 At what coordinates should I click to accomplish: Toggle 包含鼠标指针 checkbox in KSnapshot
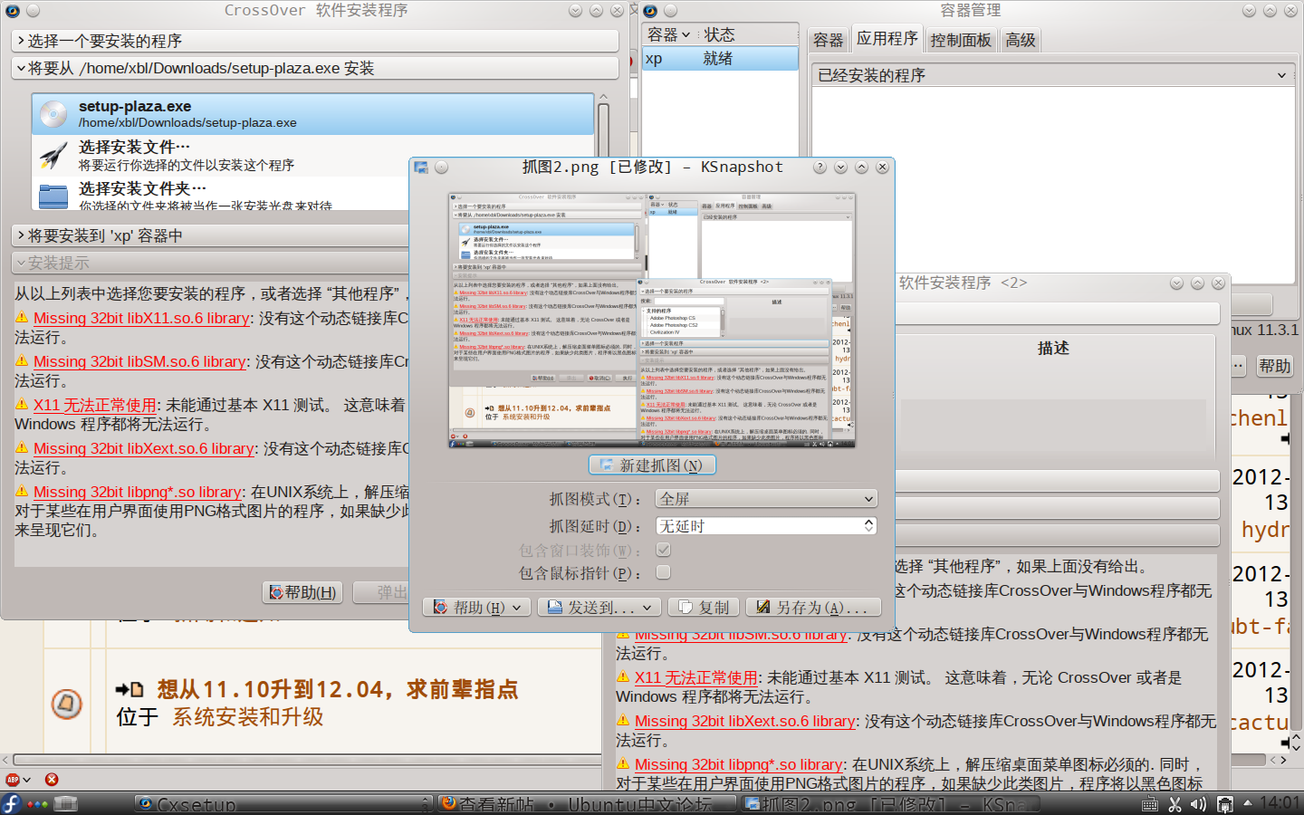click(x=664, y=572)
